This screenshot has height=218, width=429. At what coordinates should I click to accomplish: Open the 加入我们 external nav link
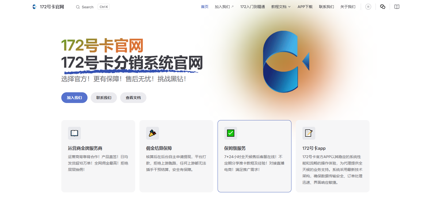224,7
